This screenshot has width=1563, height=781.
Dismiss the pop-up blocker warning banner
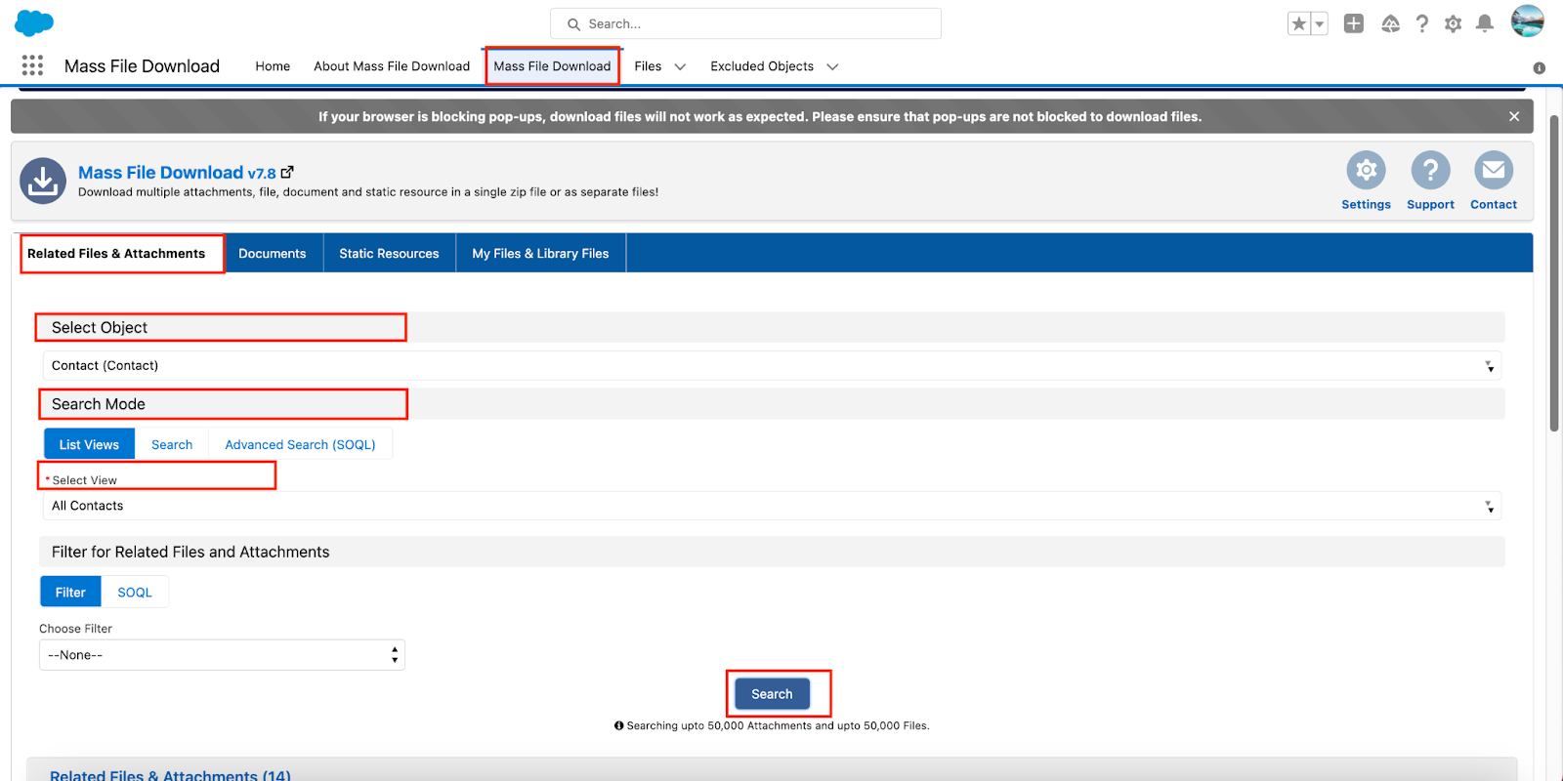[x=1514, y=116]
